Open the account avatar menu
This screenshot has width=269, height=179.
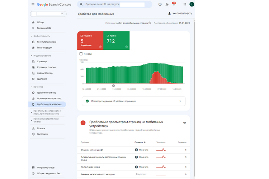(x=192, y=4)
